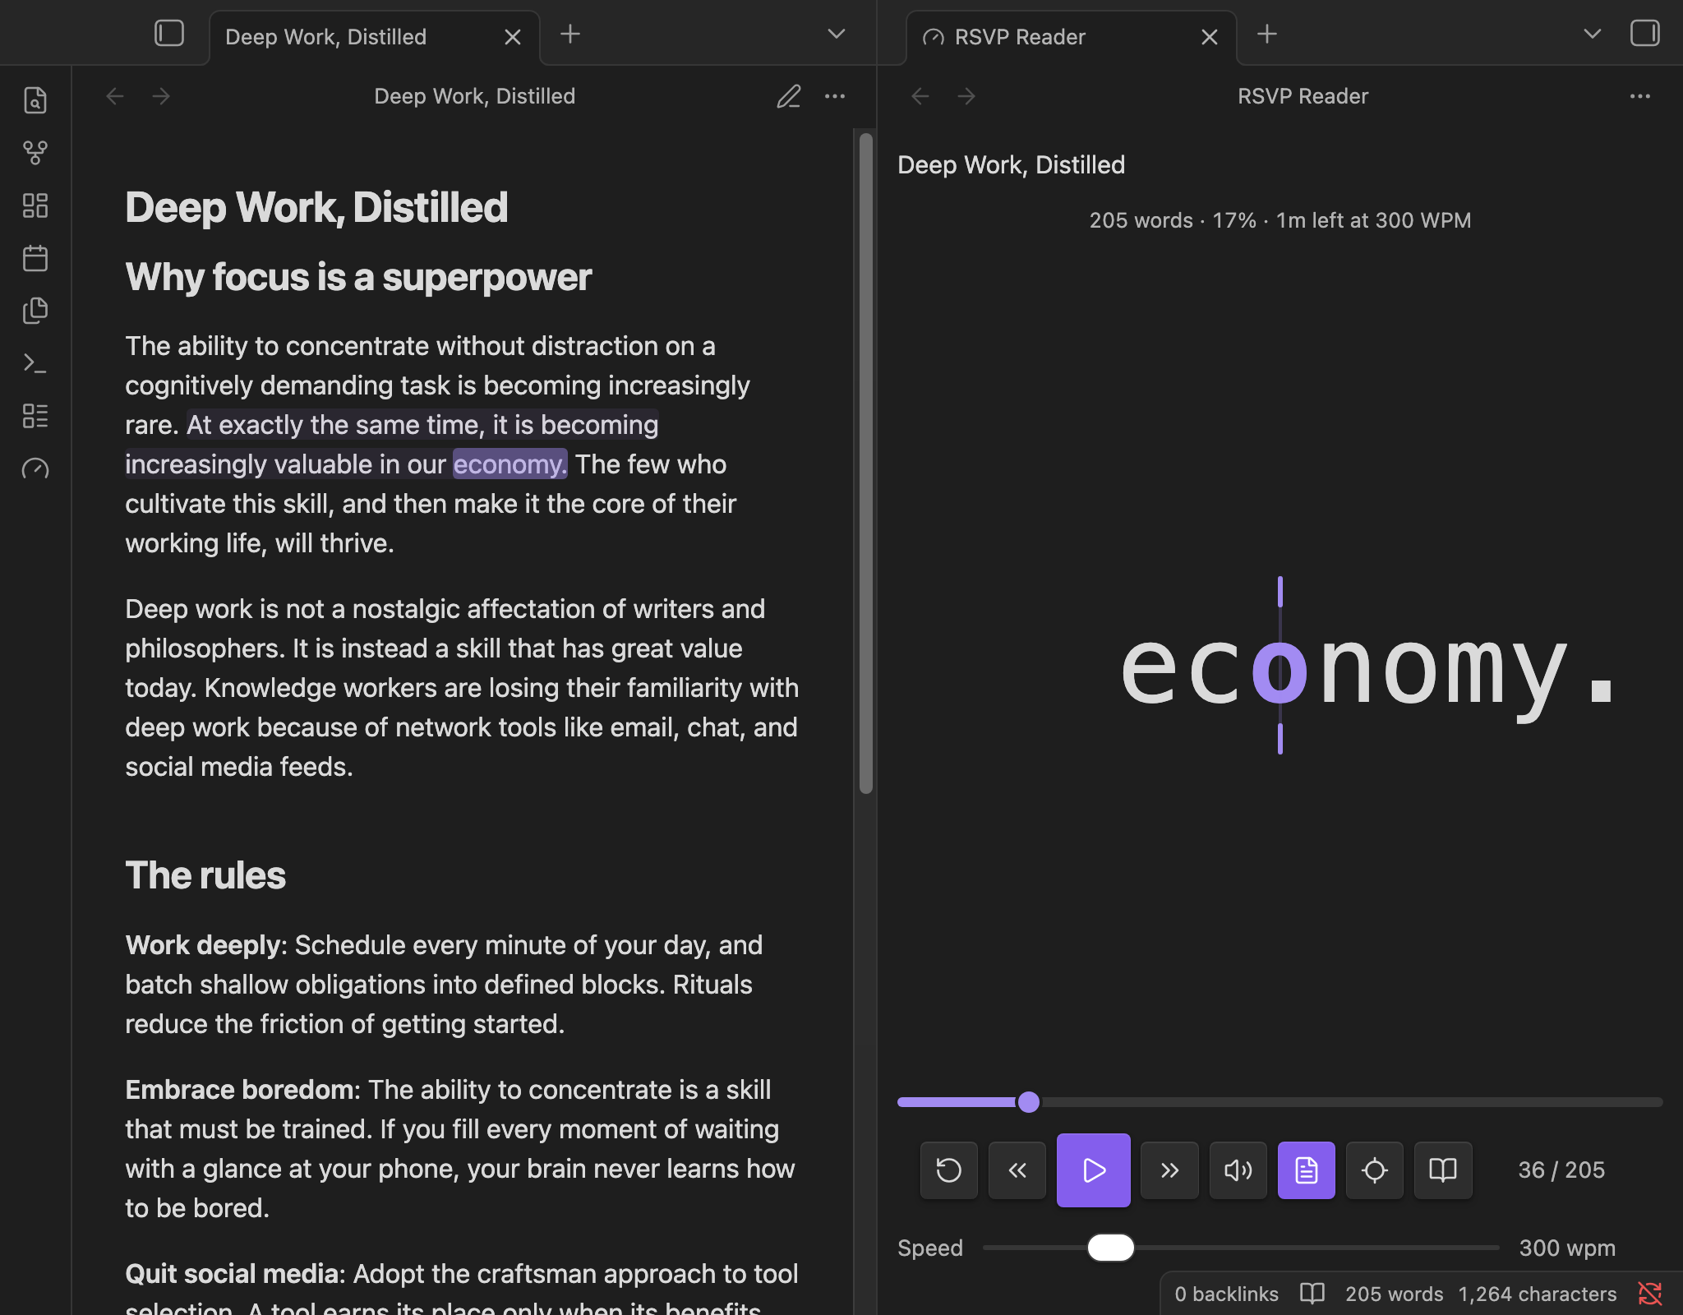Screen dimensions: 1683x1315
Task: Toggle the document follow highlight button
Action: coord(1307,1170)
